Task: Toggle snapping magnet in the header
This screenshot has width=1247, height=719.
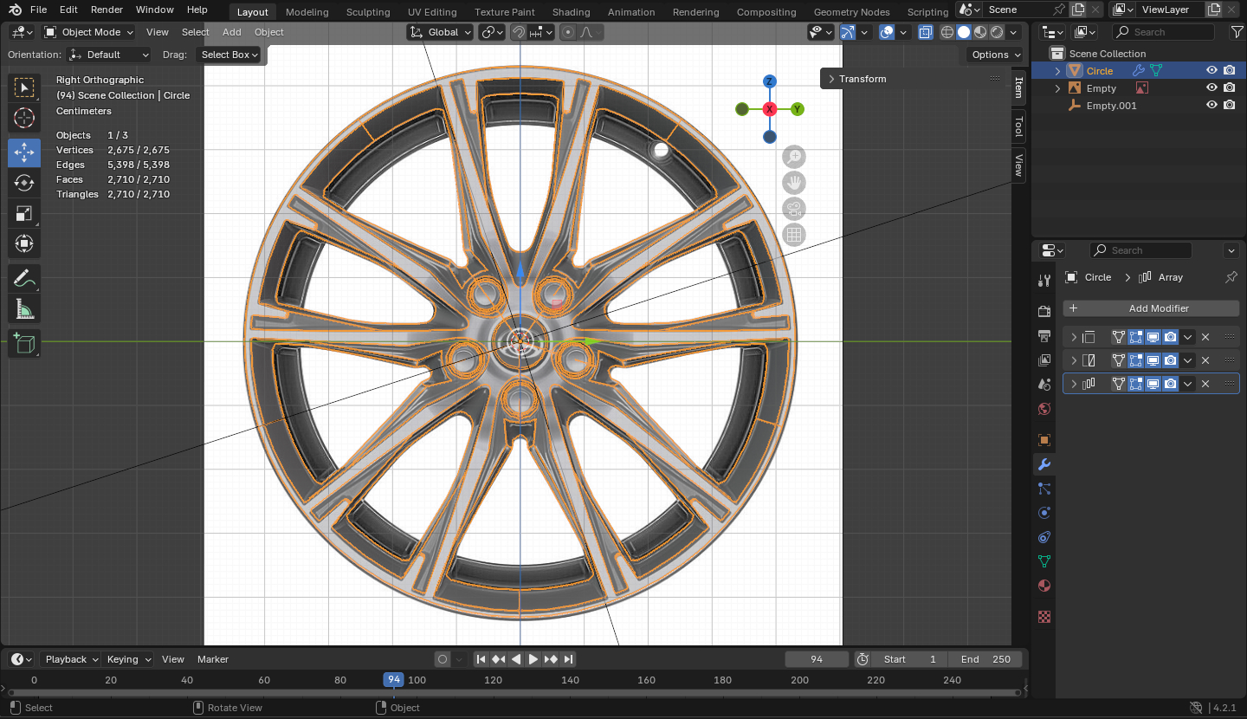Action: 518,32
